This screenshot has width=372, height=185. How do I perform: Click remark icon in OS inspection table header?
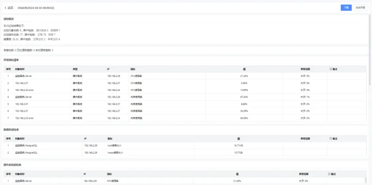click(x=329, y=174)
